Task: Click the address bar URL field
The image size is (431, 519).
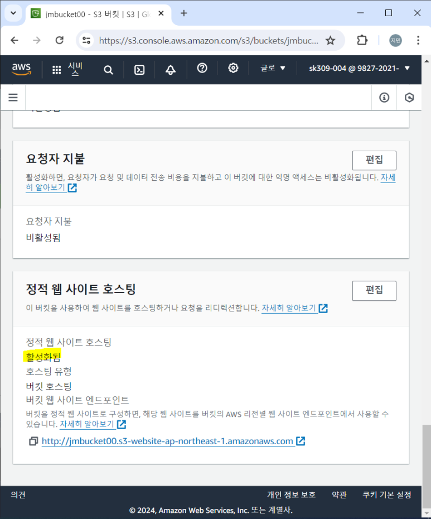Action: pyautogui.click(x=209, y=40)
